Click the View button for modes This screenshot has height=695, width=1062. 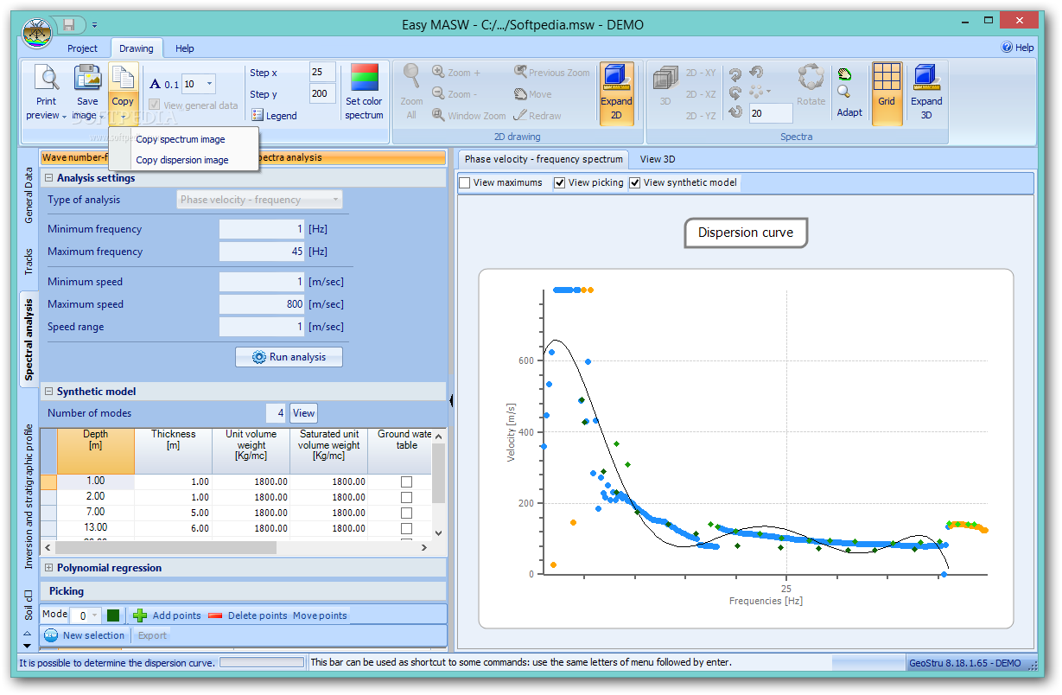303,413
